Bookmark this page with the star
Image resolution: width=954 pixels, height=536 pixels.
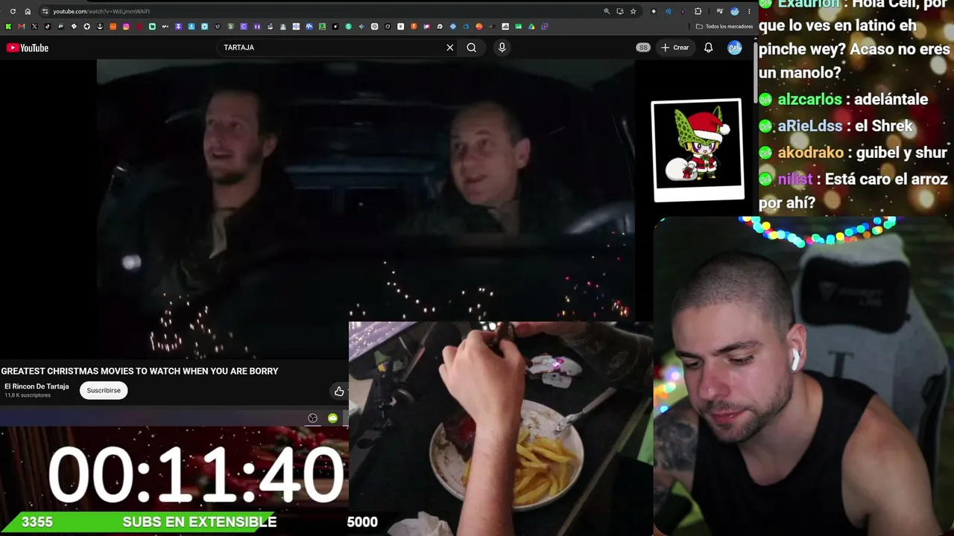click(633, 11)
